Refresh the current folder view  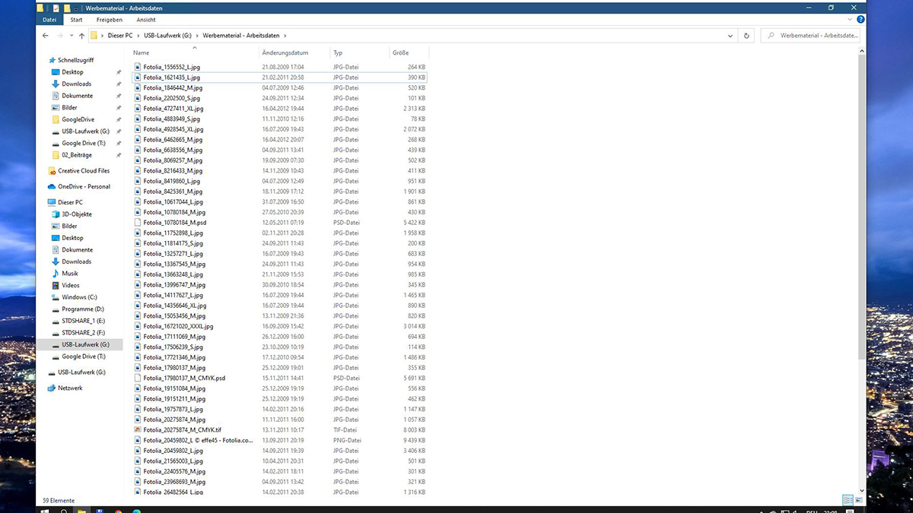[746, 36]
